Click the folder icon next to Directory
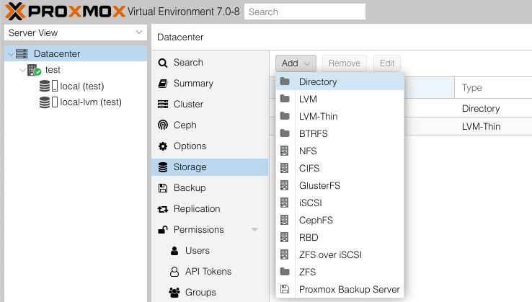This screenshot has height=302, width=532. point(285,81)
